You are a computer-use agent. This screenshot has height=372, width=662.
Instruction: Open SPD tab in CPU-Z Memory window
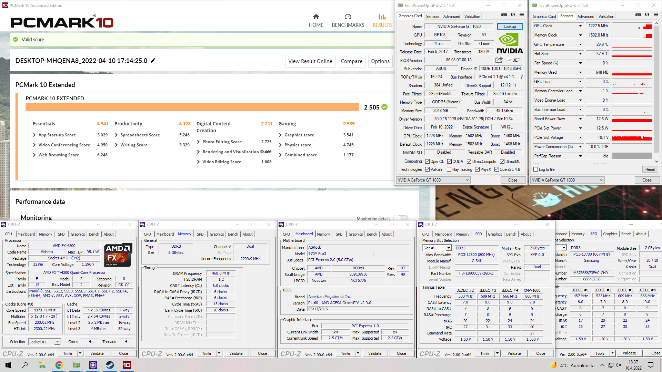pyautogui.click(x=200, y=234)
